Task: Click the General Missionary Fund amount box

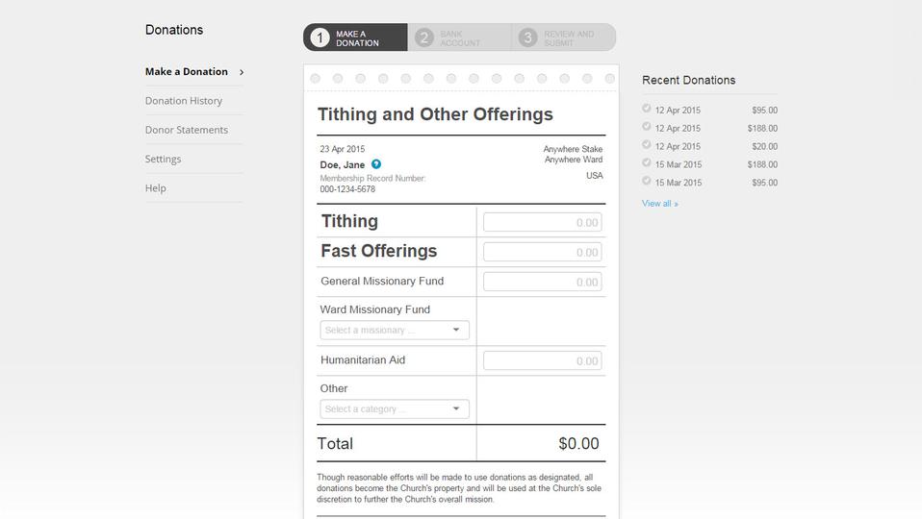Action: coord(542,282)
